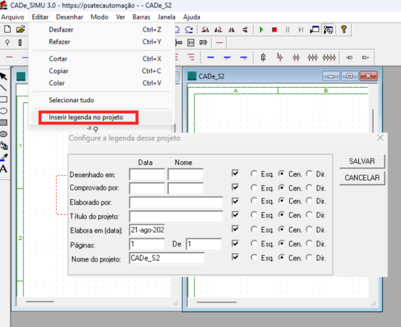Click the tiled windows view icon
The width and height of the screenshot is (401, 327).
pyautogui.click(x=328, y=29)
